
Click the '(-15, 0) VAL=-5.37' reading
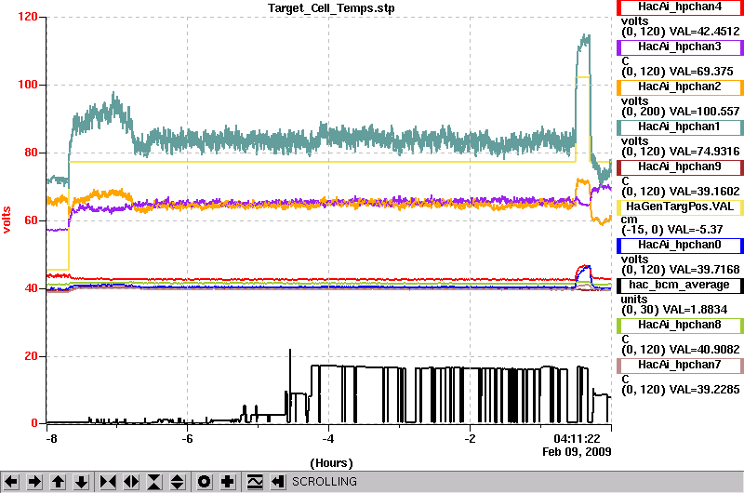(672, 230)
